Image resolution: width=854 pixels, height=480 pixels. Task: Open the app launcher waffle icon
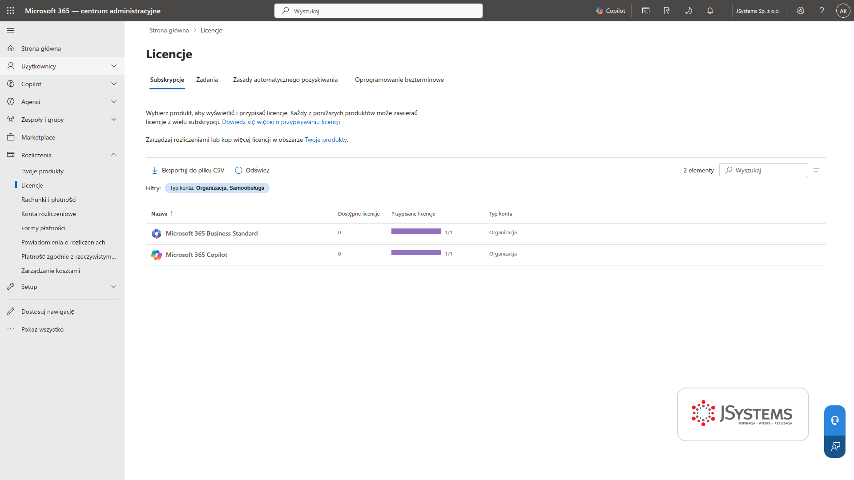click(11, 11)
